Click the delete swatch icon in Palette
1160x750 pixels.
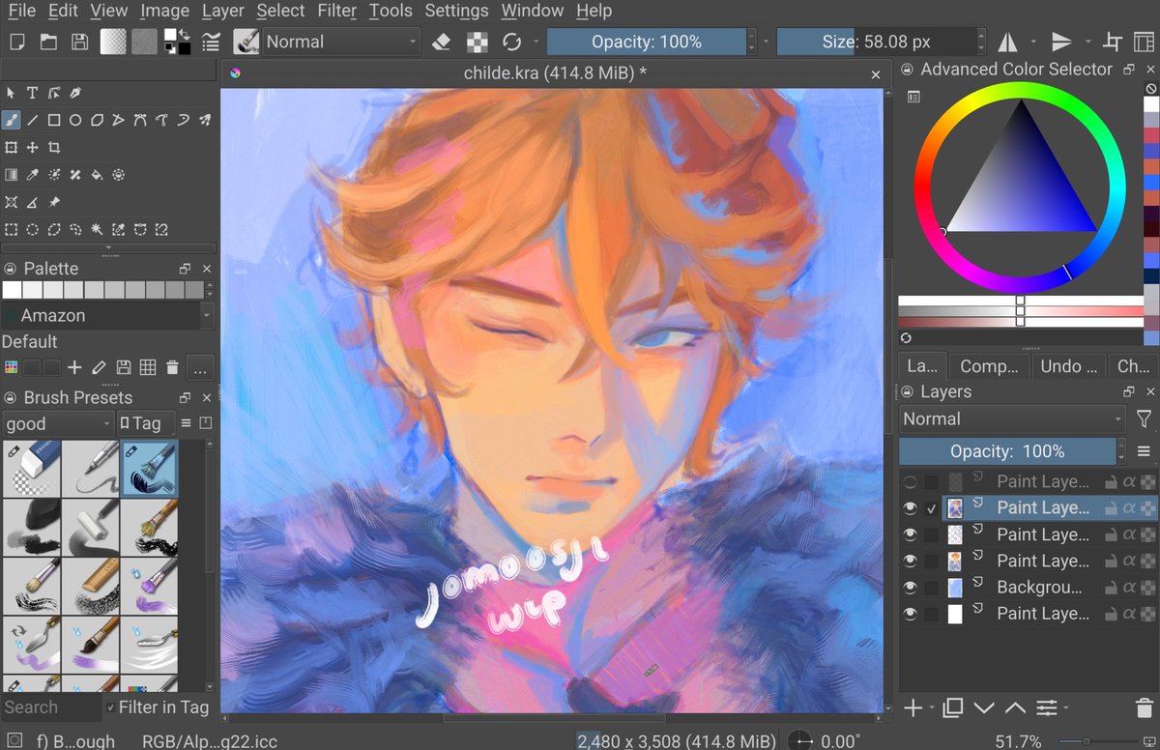tap(172, 367)
